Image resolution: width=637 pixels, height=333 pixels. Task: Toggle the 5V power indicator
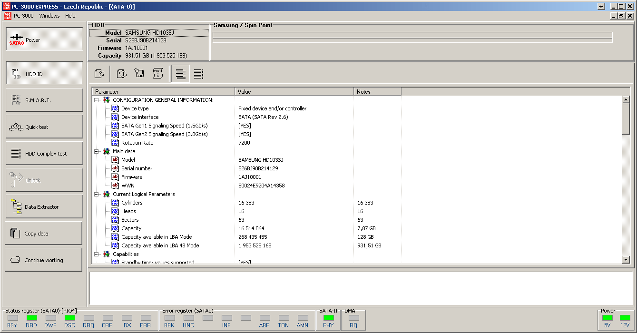(x=608, y=318)
